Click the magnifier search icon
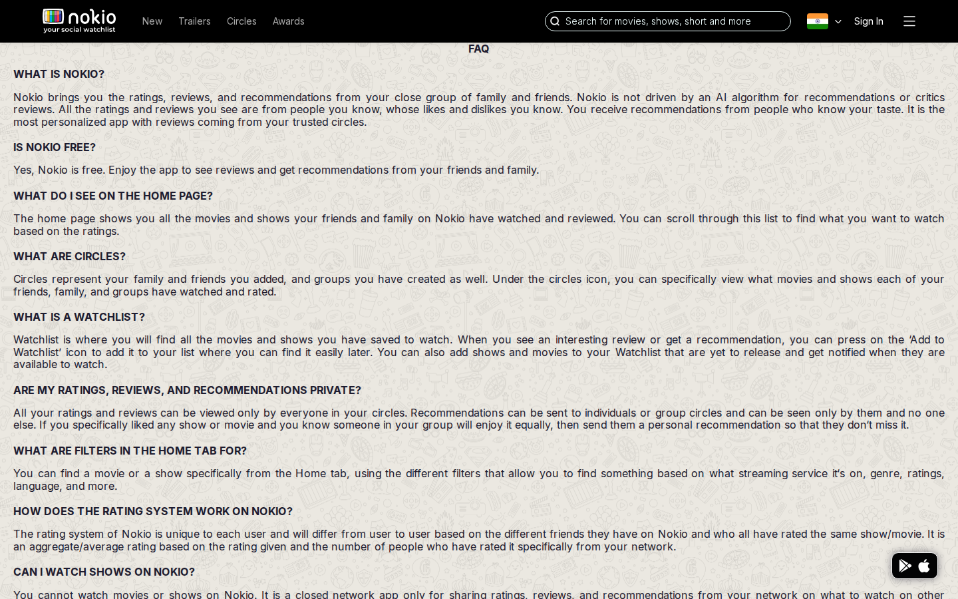Image resolution: width=958 pixels, height=599 pixels. pyautogui.click(x=555, y=21)
